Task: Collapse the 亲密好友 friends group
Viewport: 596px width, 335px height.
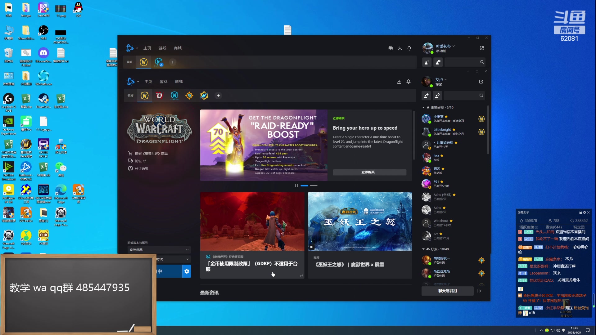Action: (423, 107)
